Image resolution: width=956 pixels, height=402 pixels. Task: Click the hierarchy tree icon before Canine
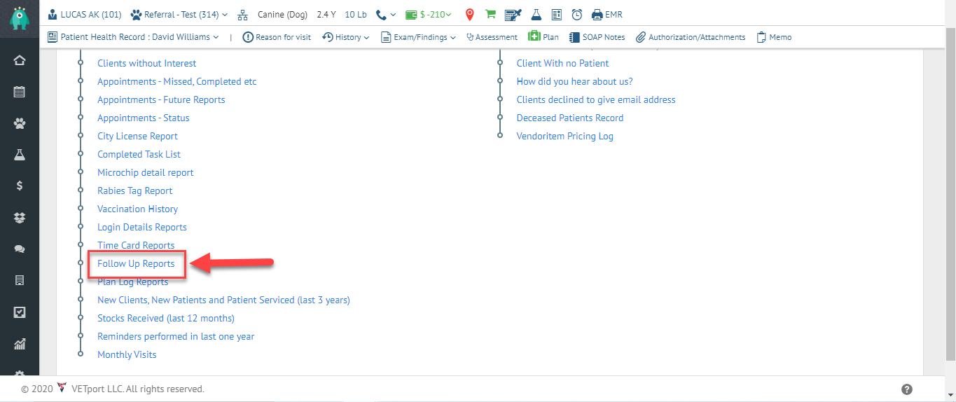click(x=243, y=15)
